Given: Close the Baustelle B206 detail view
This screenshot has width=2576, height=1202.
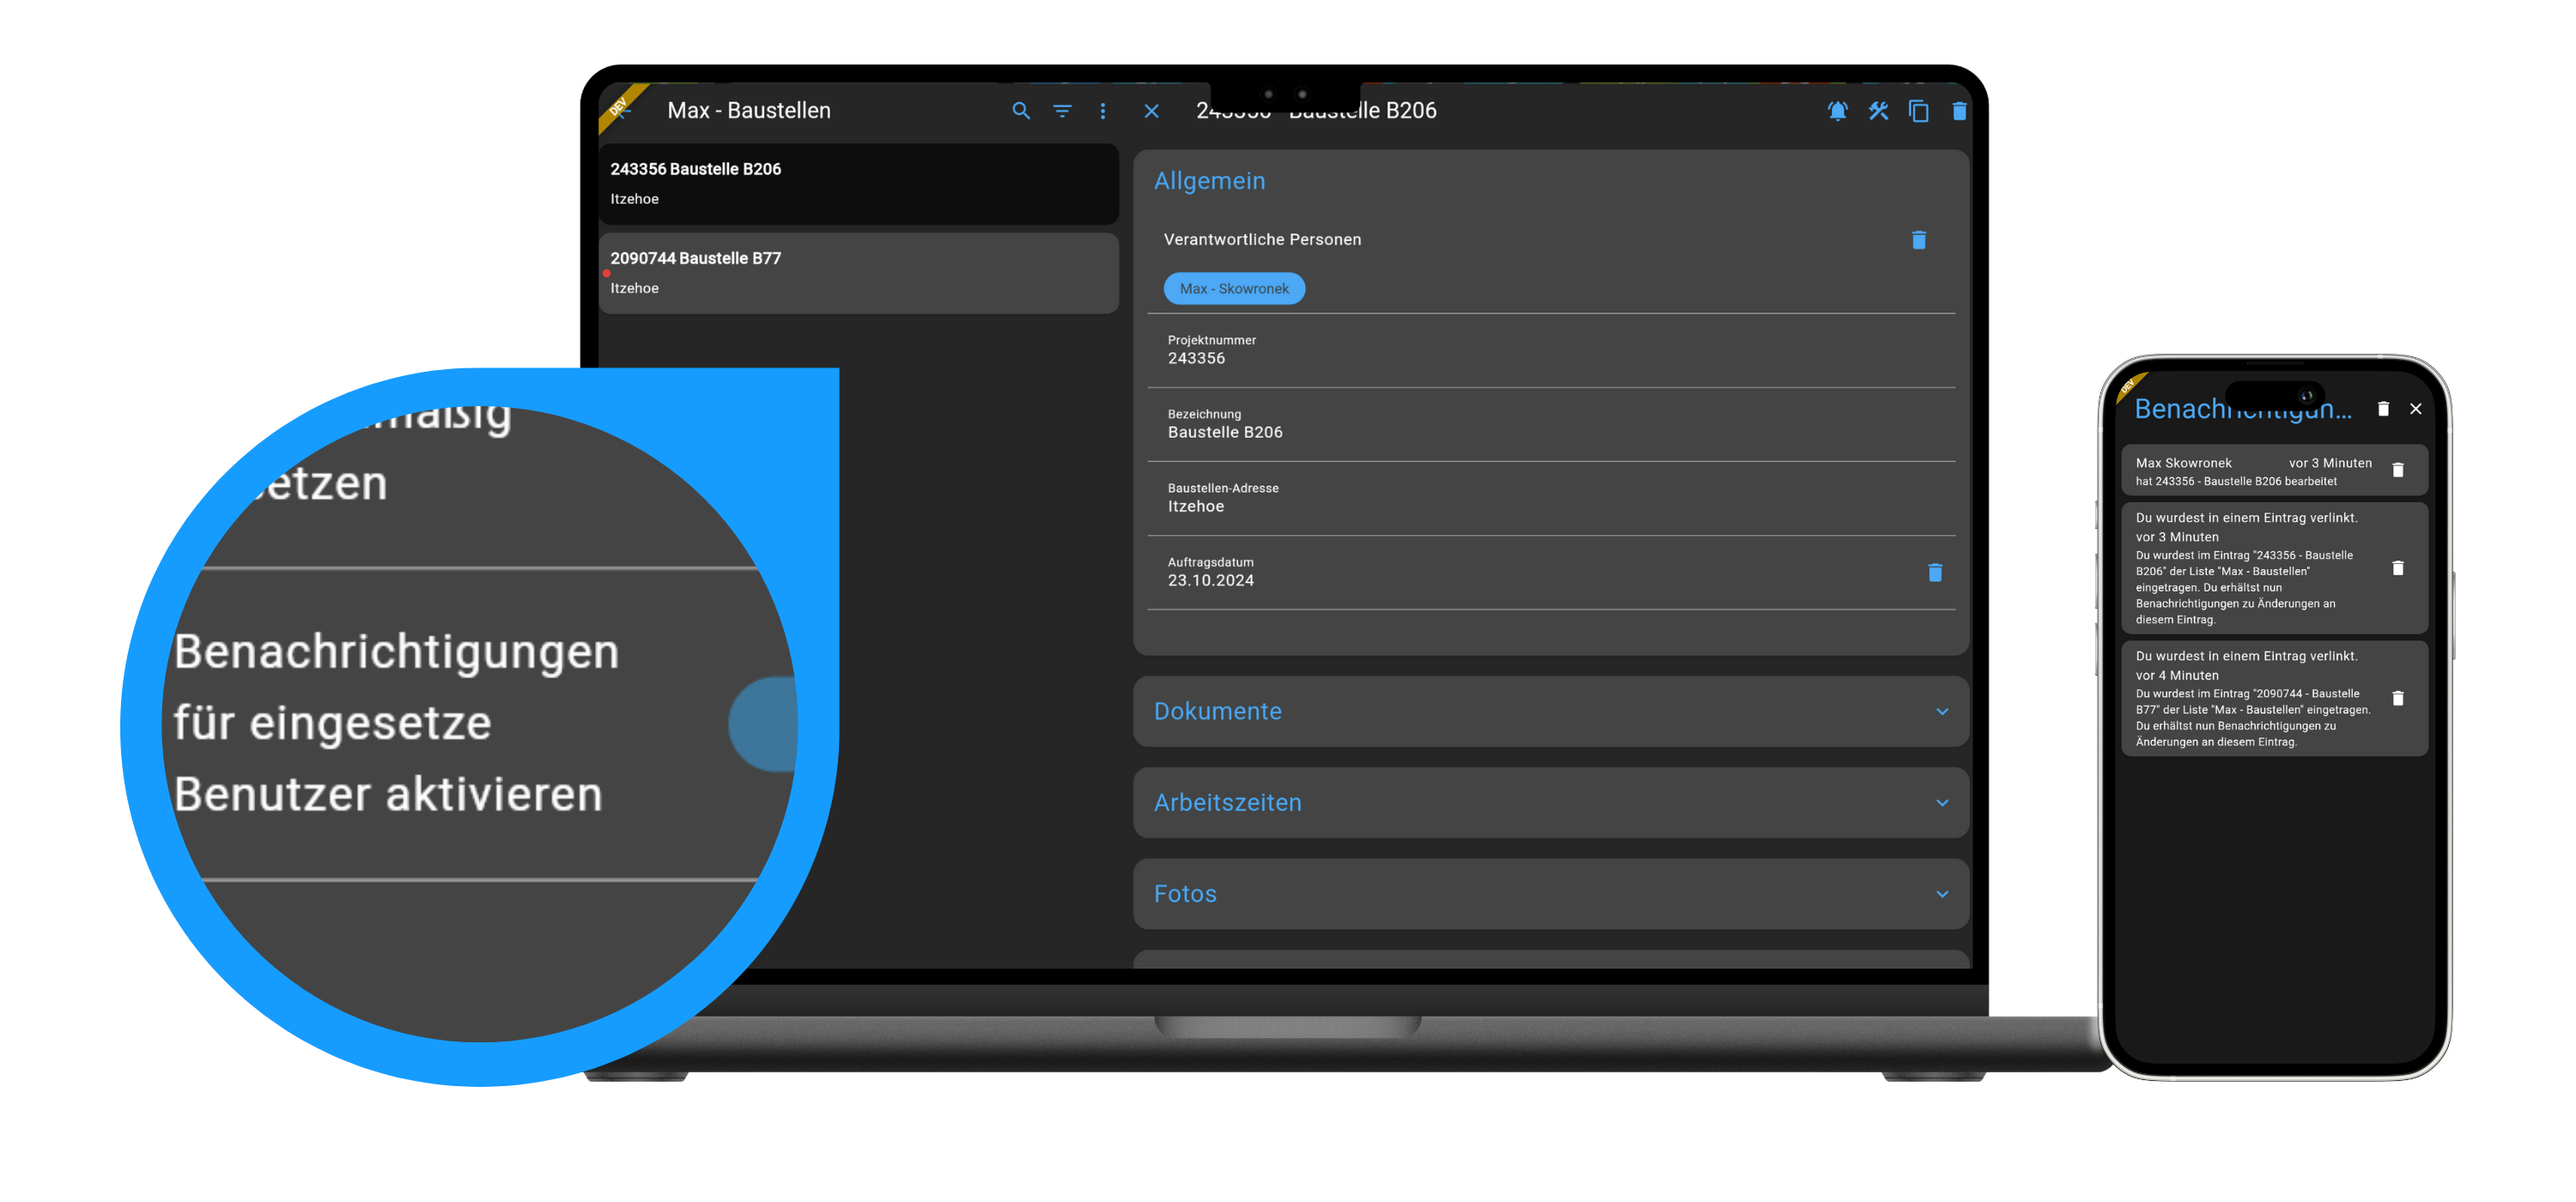Looking at the screenshot, I should pyautogui.click(x=1152, y=111).
